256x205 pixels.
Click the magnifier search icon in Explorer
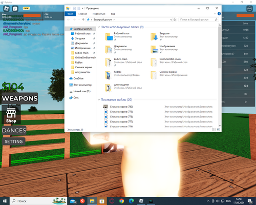[x=216, y=19]
